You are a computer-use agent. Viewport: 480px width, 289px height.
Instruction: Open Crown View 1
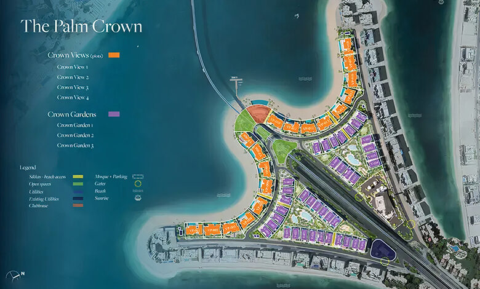(73, 67)
